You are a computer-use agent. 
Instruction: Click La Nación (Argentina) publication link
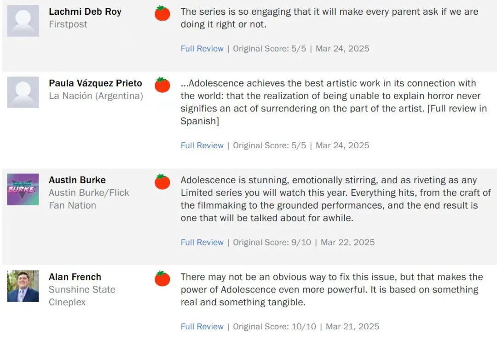[x=96, y=96]
